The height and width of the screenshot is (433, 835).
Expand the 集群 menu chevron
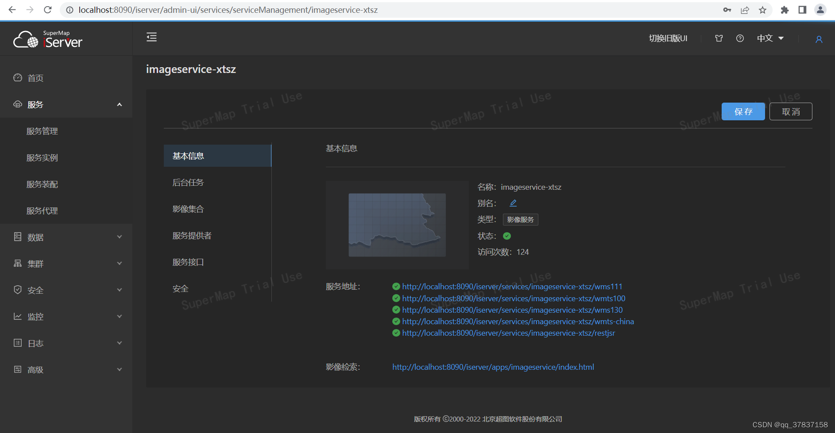[120, 264]
